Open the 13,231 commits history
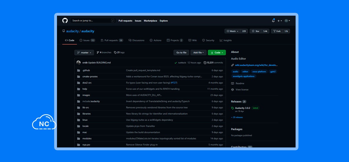The height and width of the screenshot is (162, 349). (213, 63)
